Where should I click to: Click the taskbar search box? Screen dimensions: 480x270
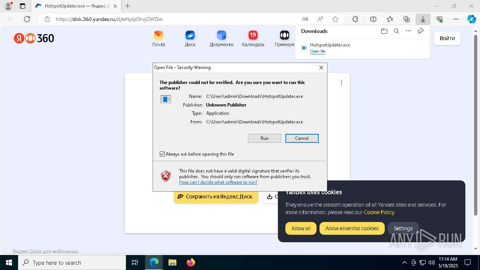point(72,262)
